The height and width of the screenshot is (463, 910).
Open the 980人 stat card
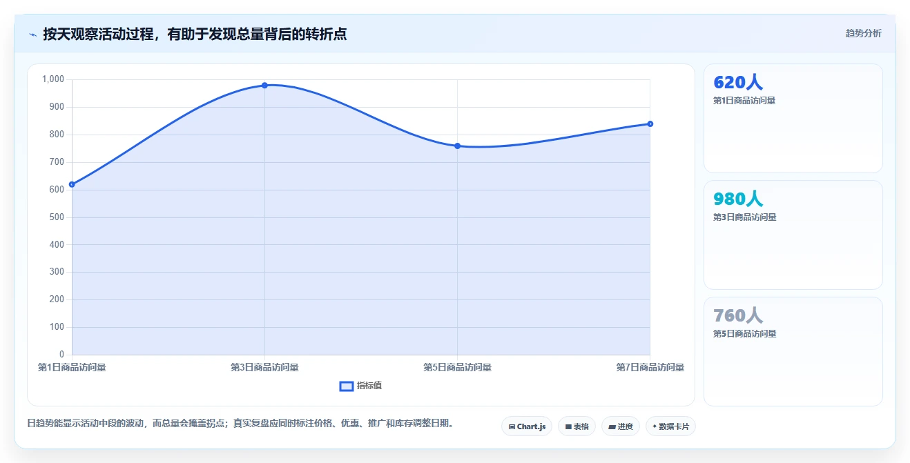pos(793,235)
